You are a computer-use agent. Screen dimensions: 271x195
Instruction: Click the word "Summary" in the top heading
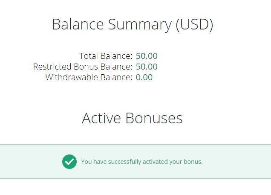click(140, 24)
